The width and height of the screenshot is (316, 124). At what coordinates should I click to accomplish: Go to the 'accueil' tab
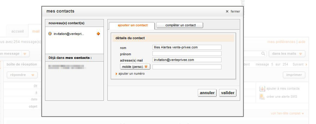17,31
